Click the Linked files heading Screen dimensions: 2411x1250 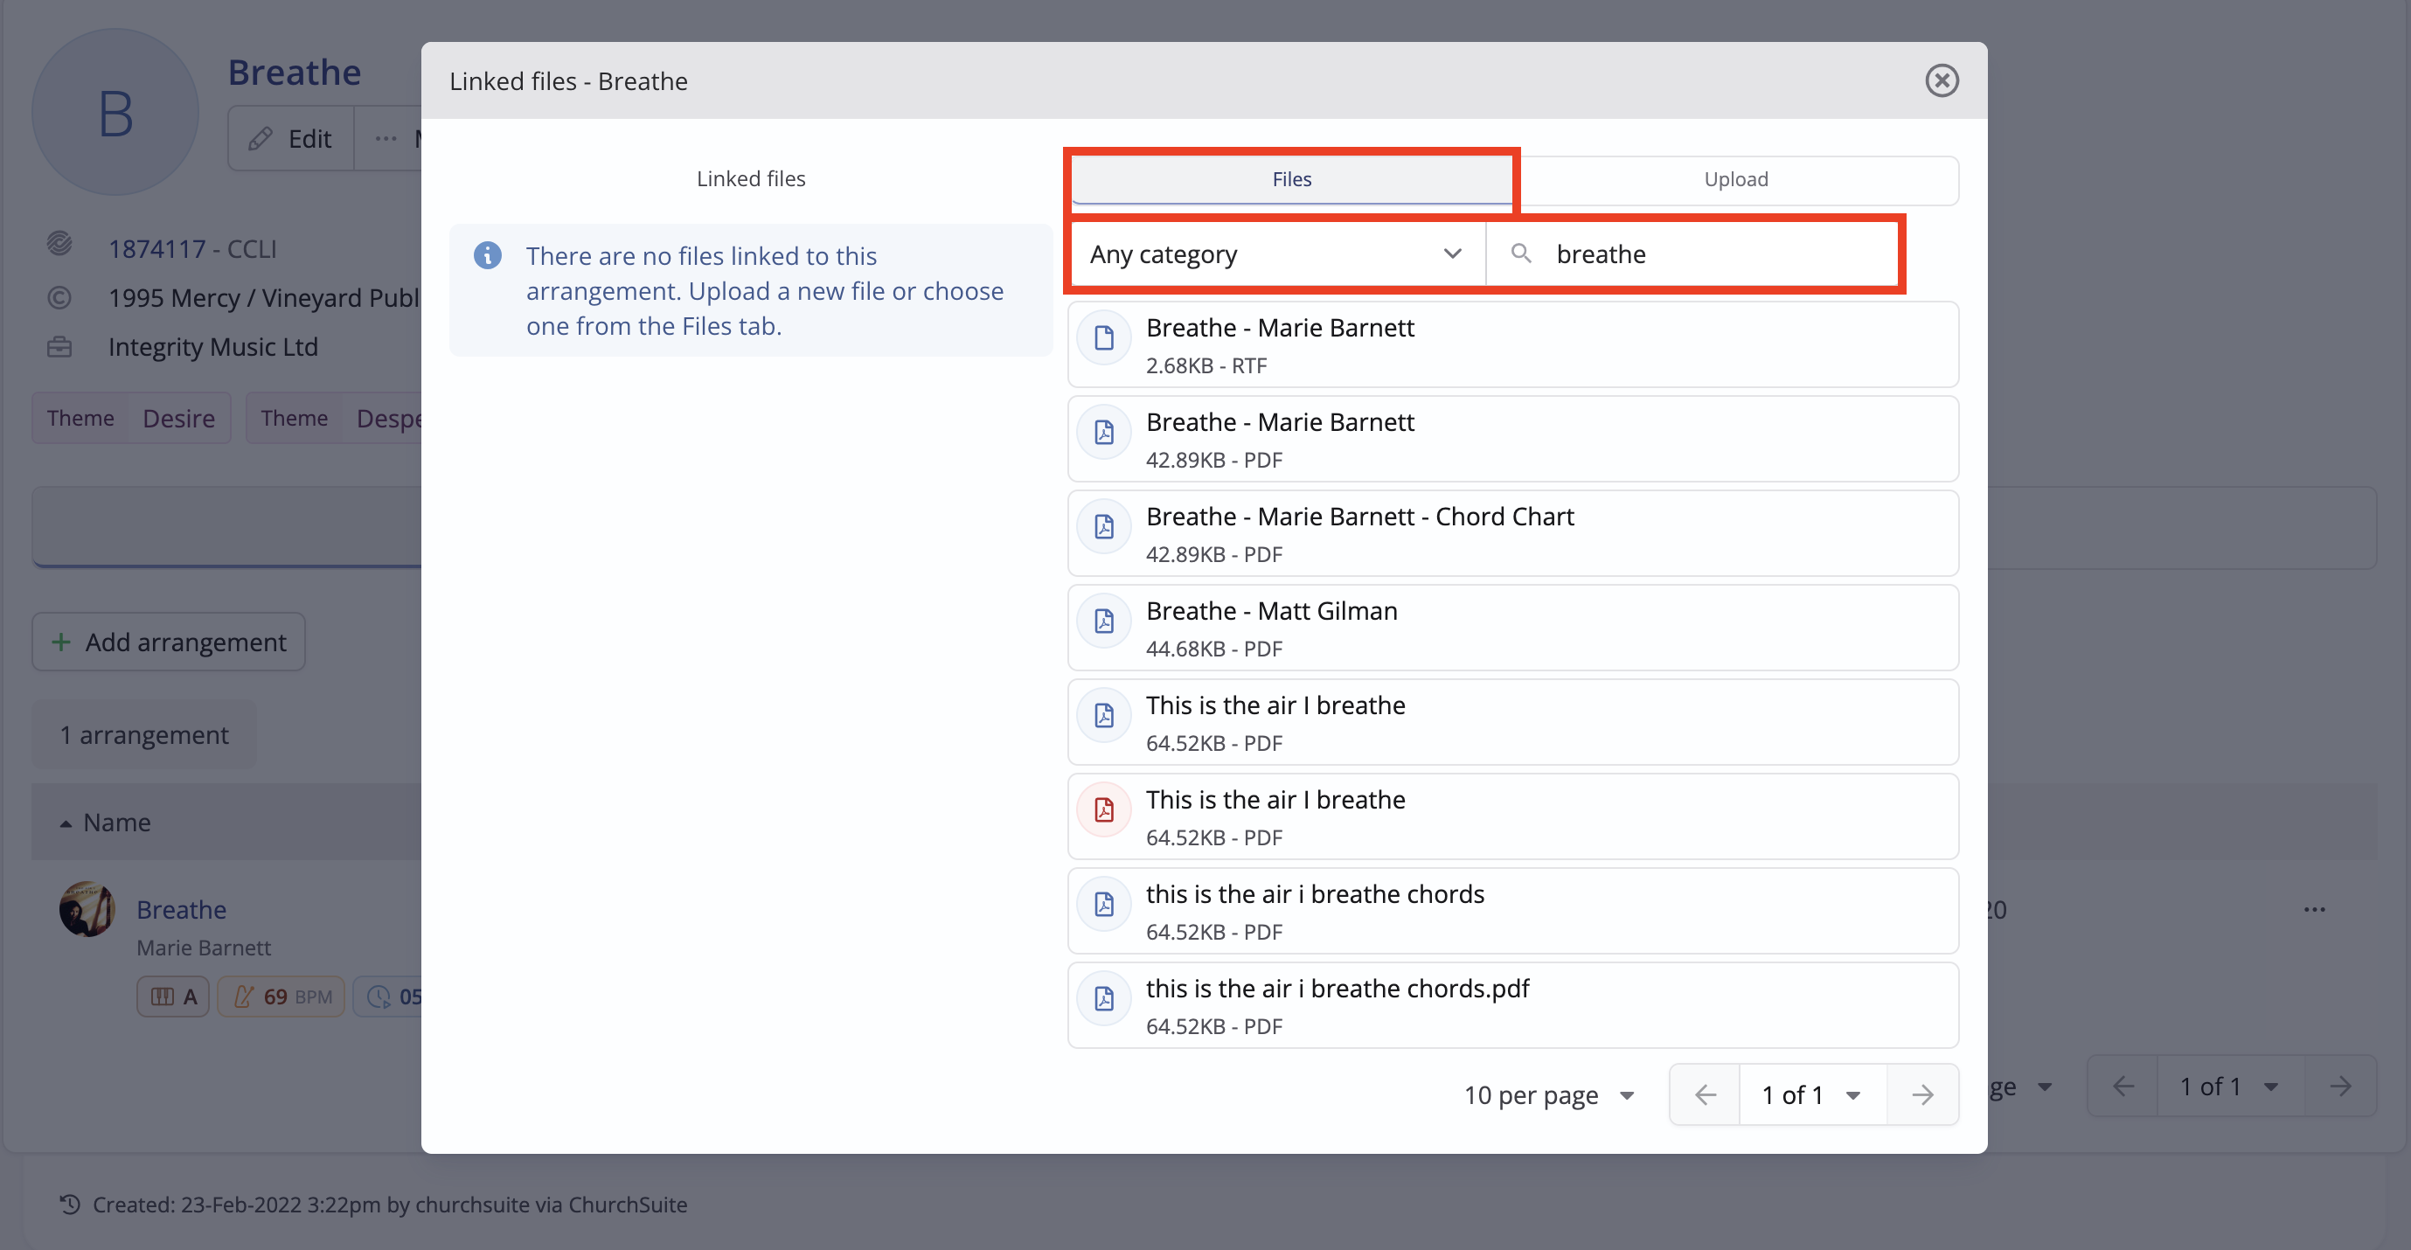[751, 178]
